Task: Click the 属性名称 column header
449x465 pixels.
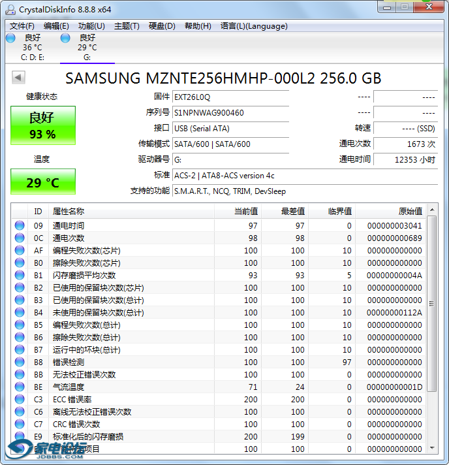Action: pyautogui.click(x=131, y=212)
